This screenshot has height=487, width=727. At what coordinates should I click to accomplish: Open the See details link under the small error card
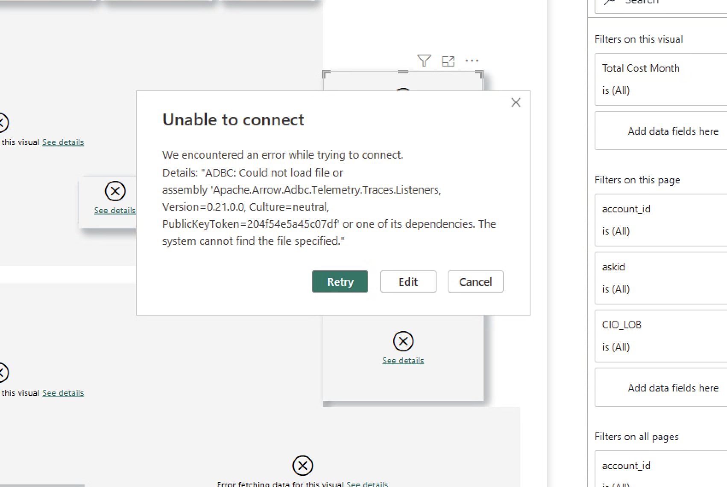click(114, 210)
